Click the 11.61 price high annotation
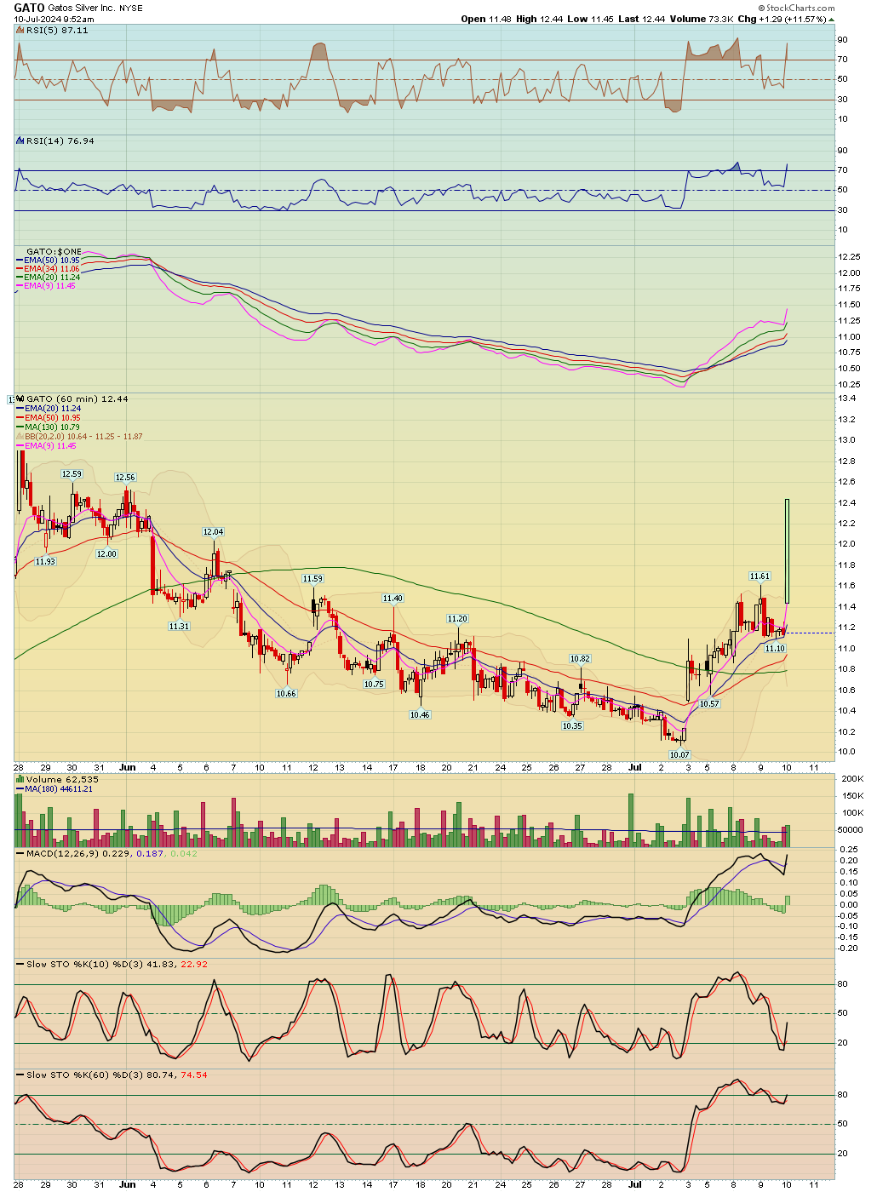Screen dimensions: 877x1192 coord(759,576)
